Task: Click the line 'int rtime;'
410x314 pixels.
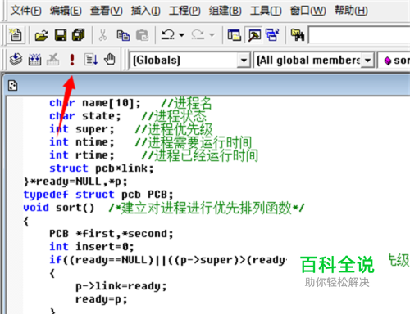Action: click(82, 155)
